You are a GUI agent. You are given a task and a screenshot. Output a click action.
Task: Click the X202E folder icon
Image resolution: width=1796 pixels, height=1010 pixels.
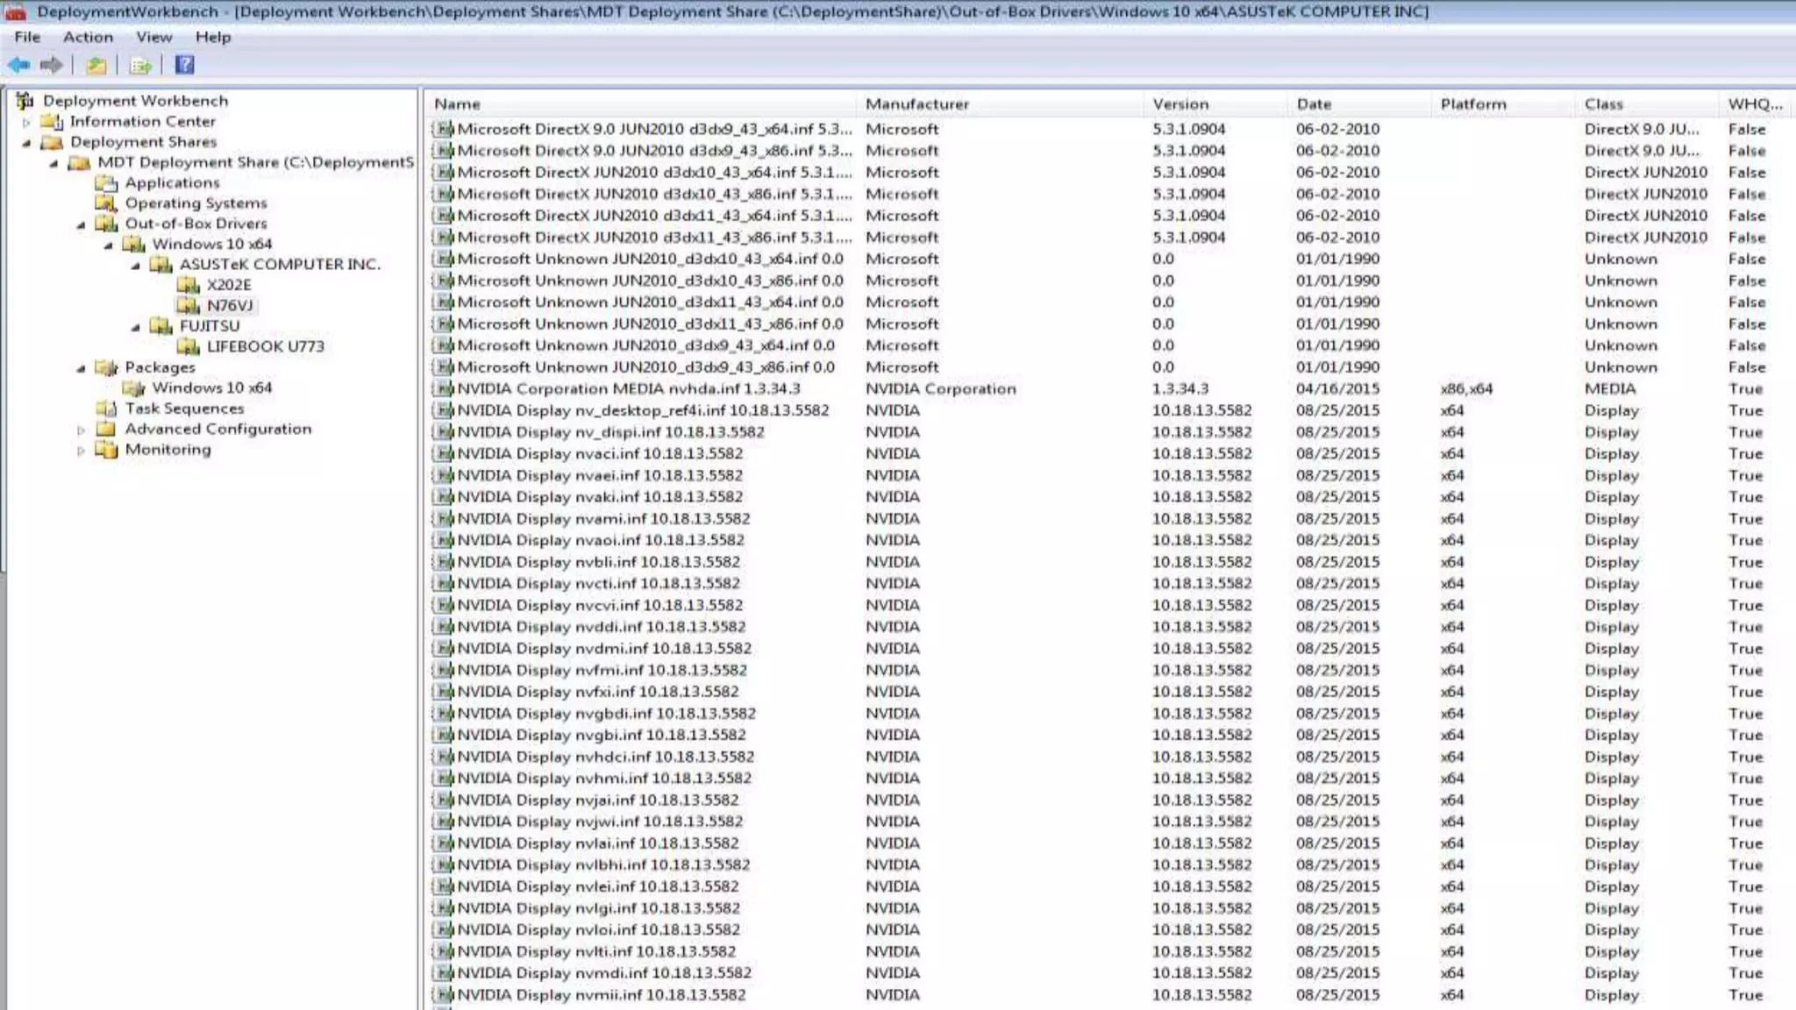[x=189, y=285]
